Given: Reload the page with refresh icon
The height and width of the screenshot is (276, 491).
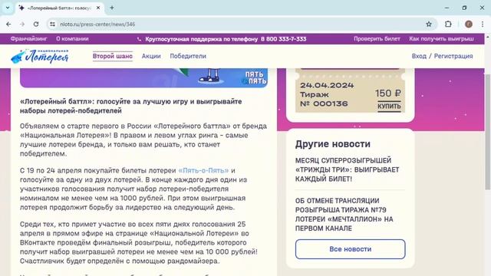Looking at the screenshot, I should [x=36, y=24].
